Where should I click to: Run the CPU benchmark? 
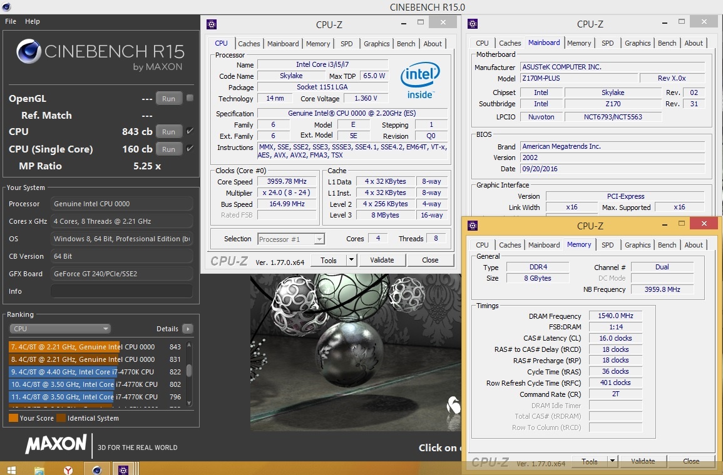(168, 132)
